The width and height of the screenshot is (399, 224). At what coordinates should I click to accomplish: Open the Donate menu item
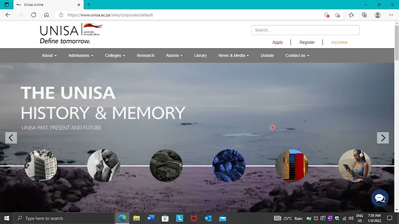[267, 55]
